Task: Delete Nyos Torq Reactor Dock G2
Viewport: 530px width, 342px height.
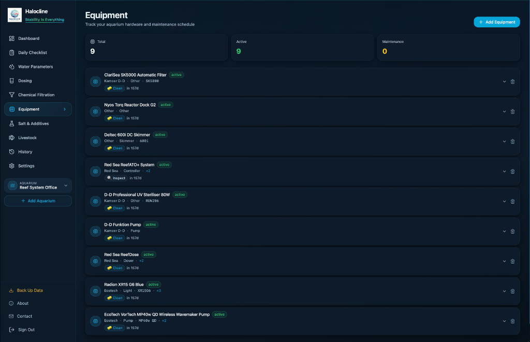Action: pos(512,112)
